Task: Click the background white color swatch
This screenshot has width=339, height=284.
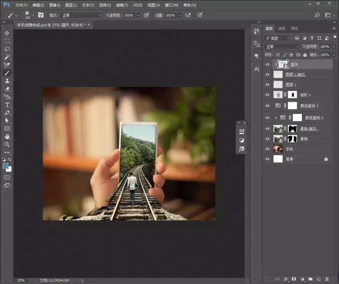Action: (10, 170)
